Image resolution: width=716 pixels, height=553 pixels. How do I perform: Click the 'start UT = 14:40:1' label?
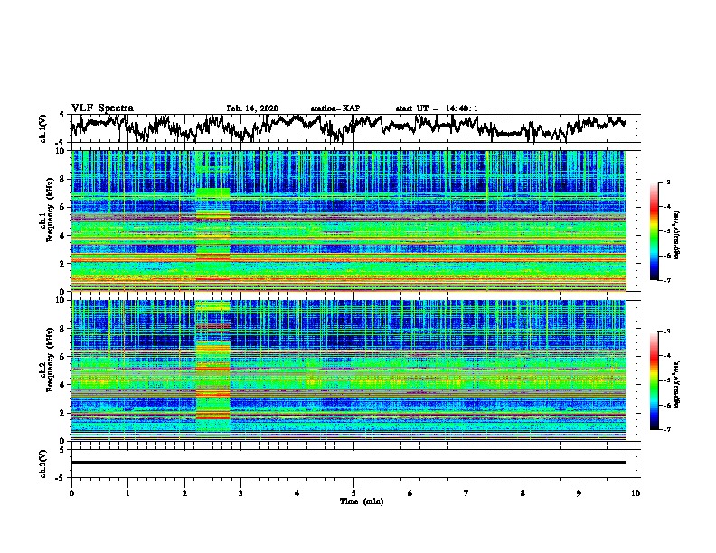(437, 108)
